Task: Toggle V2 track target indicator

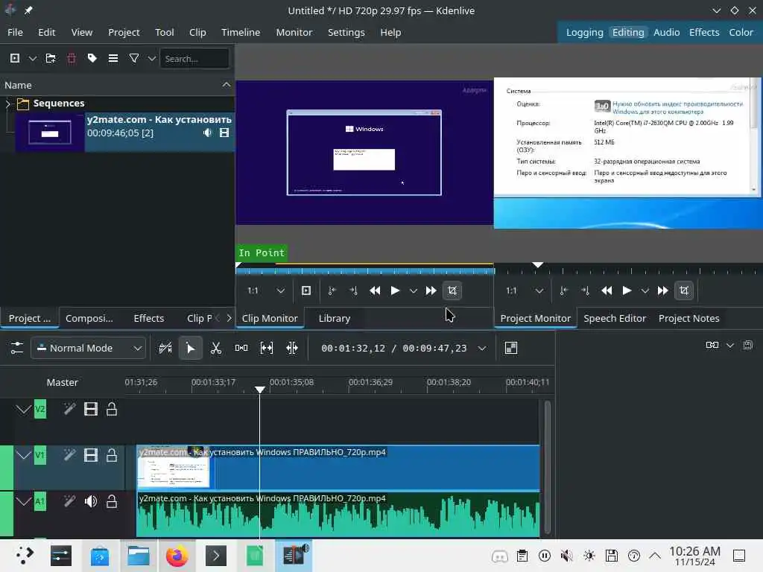Action: (40, 409)
